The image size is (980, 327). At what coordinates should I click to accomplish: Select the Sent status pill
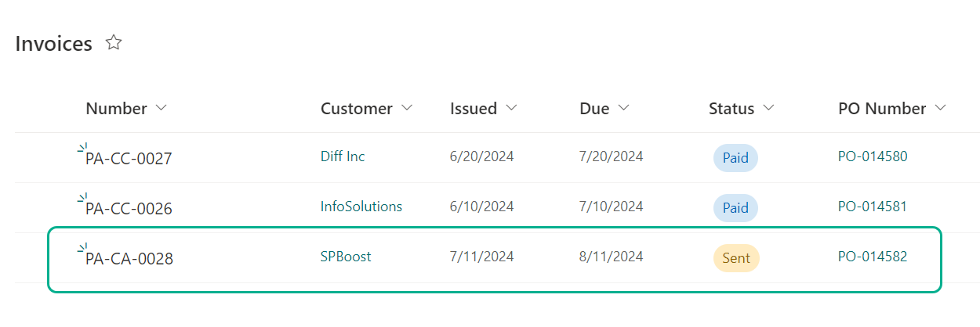(x=736, y=258)
